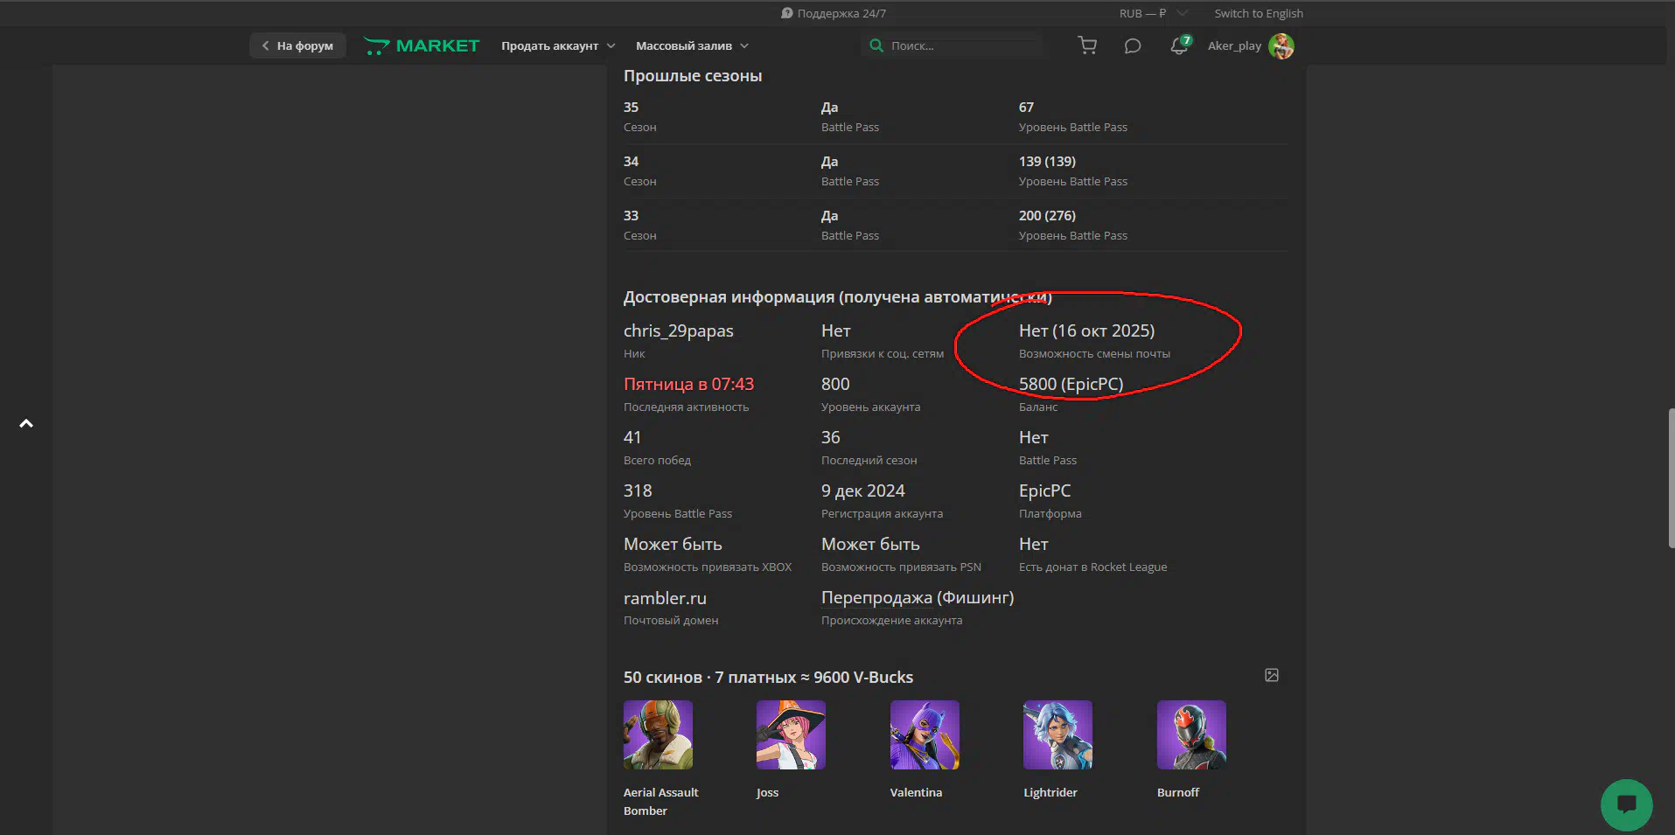Viewport: 1675px width, 835px height.
Task: Open the green support chat widget
Action: pyautogui.click(x=1626, y=804)
